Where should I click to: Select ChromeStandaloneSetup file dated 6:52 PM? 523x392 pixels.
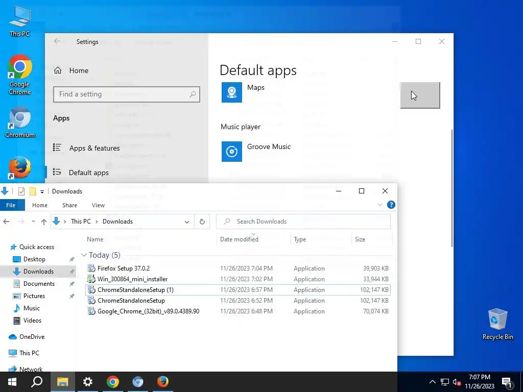coord(238,300)
